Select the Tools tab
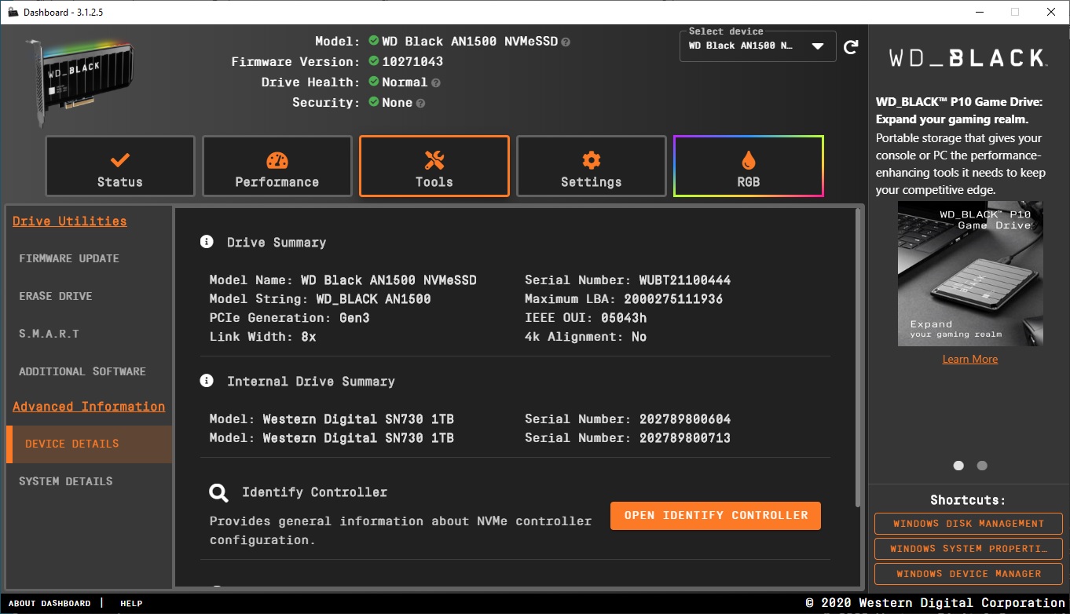 [x=434, y=166]
